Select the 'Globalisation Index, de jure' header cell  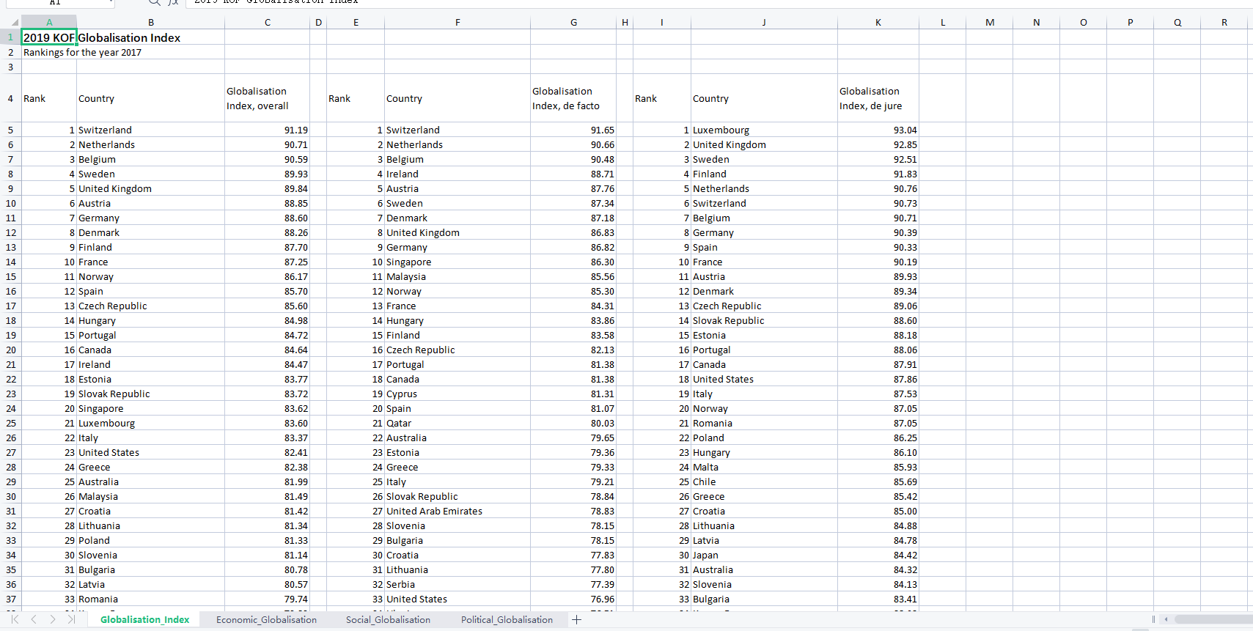878,98
